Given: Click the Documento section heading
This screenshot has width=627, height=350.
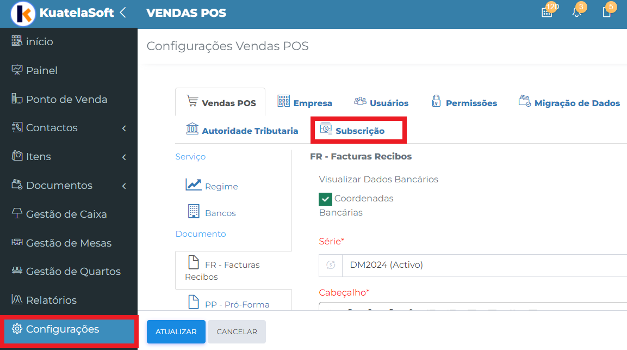Looking at the screenshot, I should coord(201,234).
